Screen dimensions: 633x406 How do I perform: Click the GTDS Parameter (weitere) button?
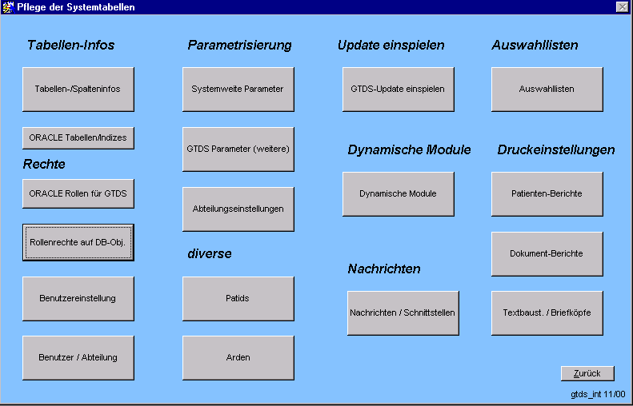click(238, 149)
